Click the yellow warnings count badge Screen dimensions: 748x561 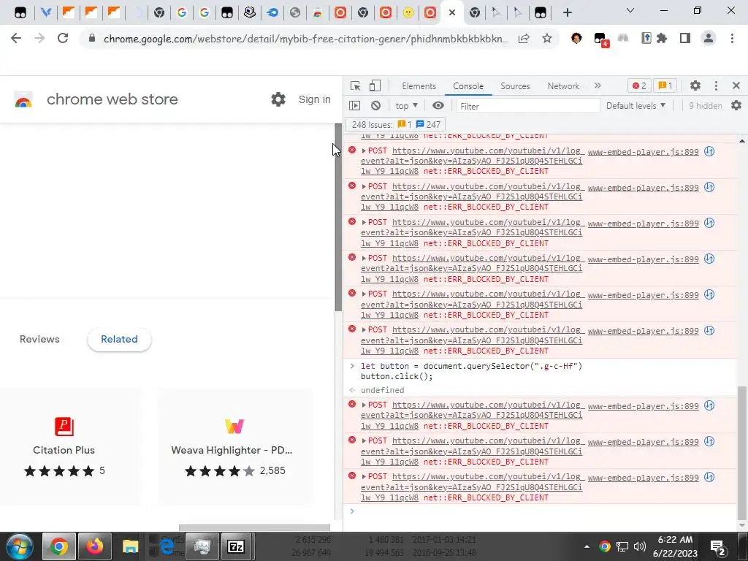point(665,86)
